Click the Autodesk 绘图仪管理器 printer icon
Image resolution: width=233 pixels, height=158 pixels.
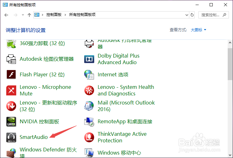[x=11, y=59]
